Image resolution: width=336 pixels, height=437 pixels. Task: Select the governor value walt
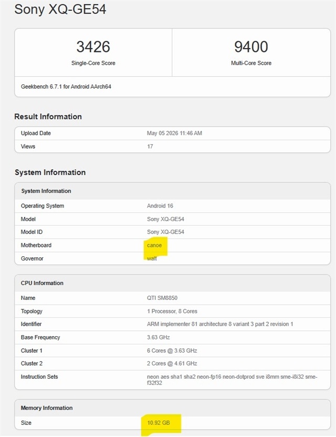152,258
